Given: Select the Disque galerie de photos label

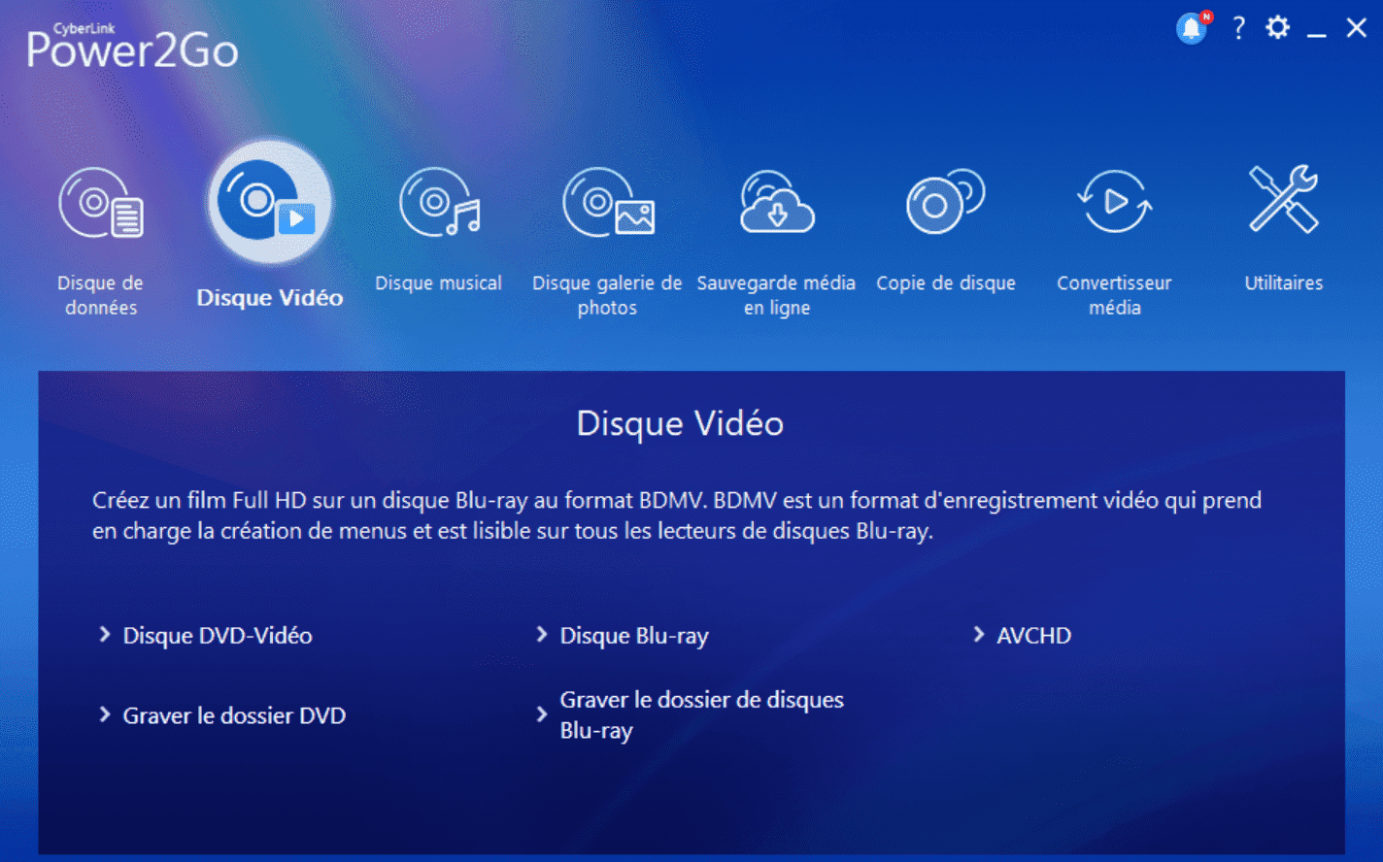Looking at the screenshot, I should (607, 295).
